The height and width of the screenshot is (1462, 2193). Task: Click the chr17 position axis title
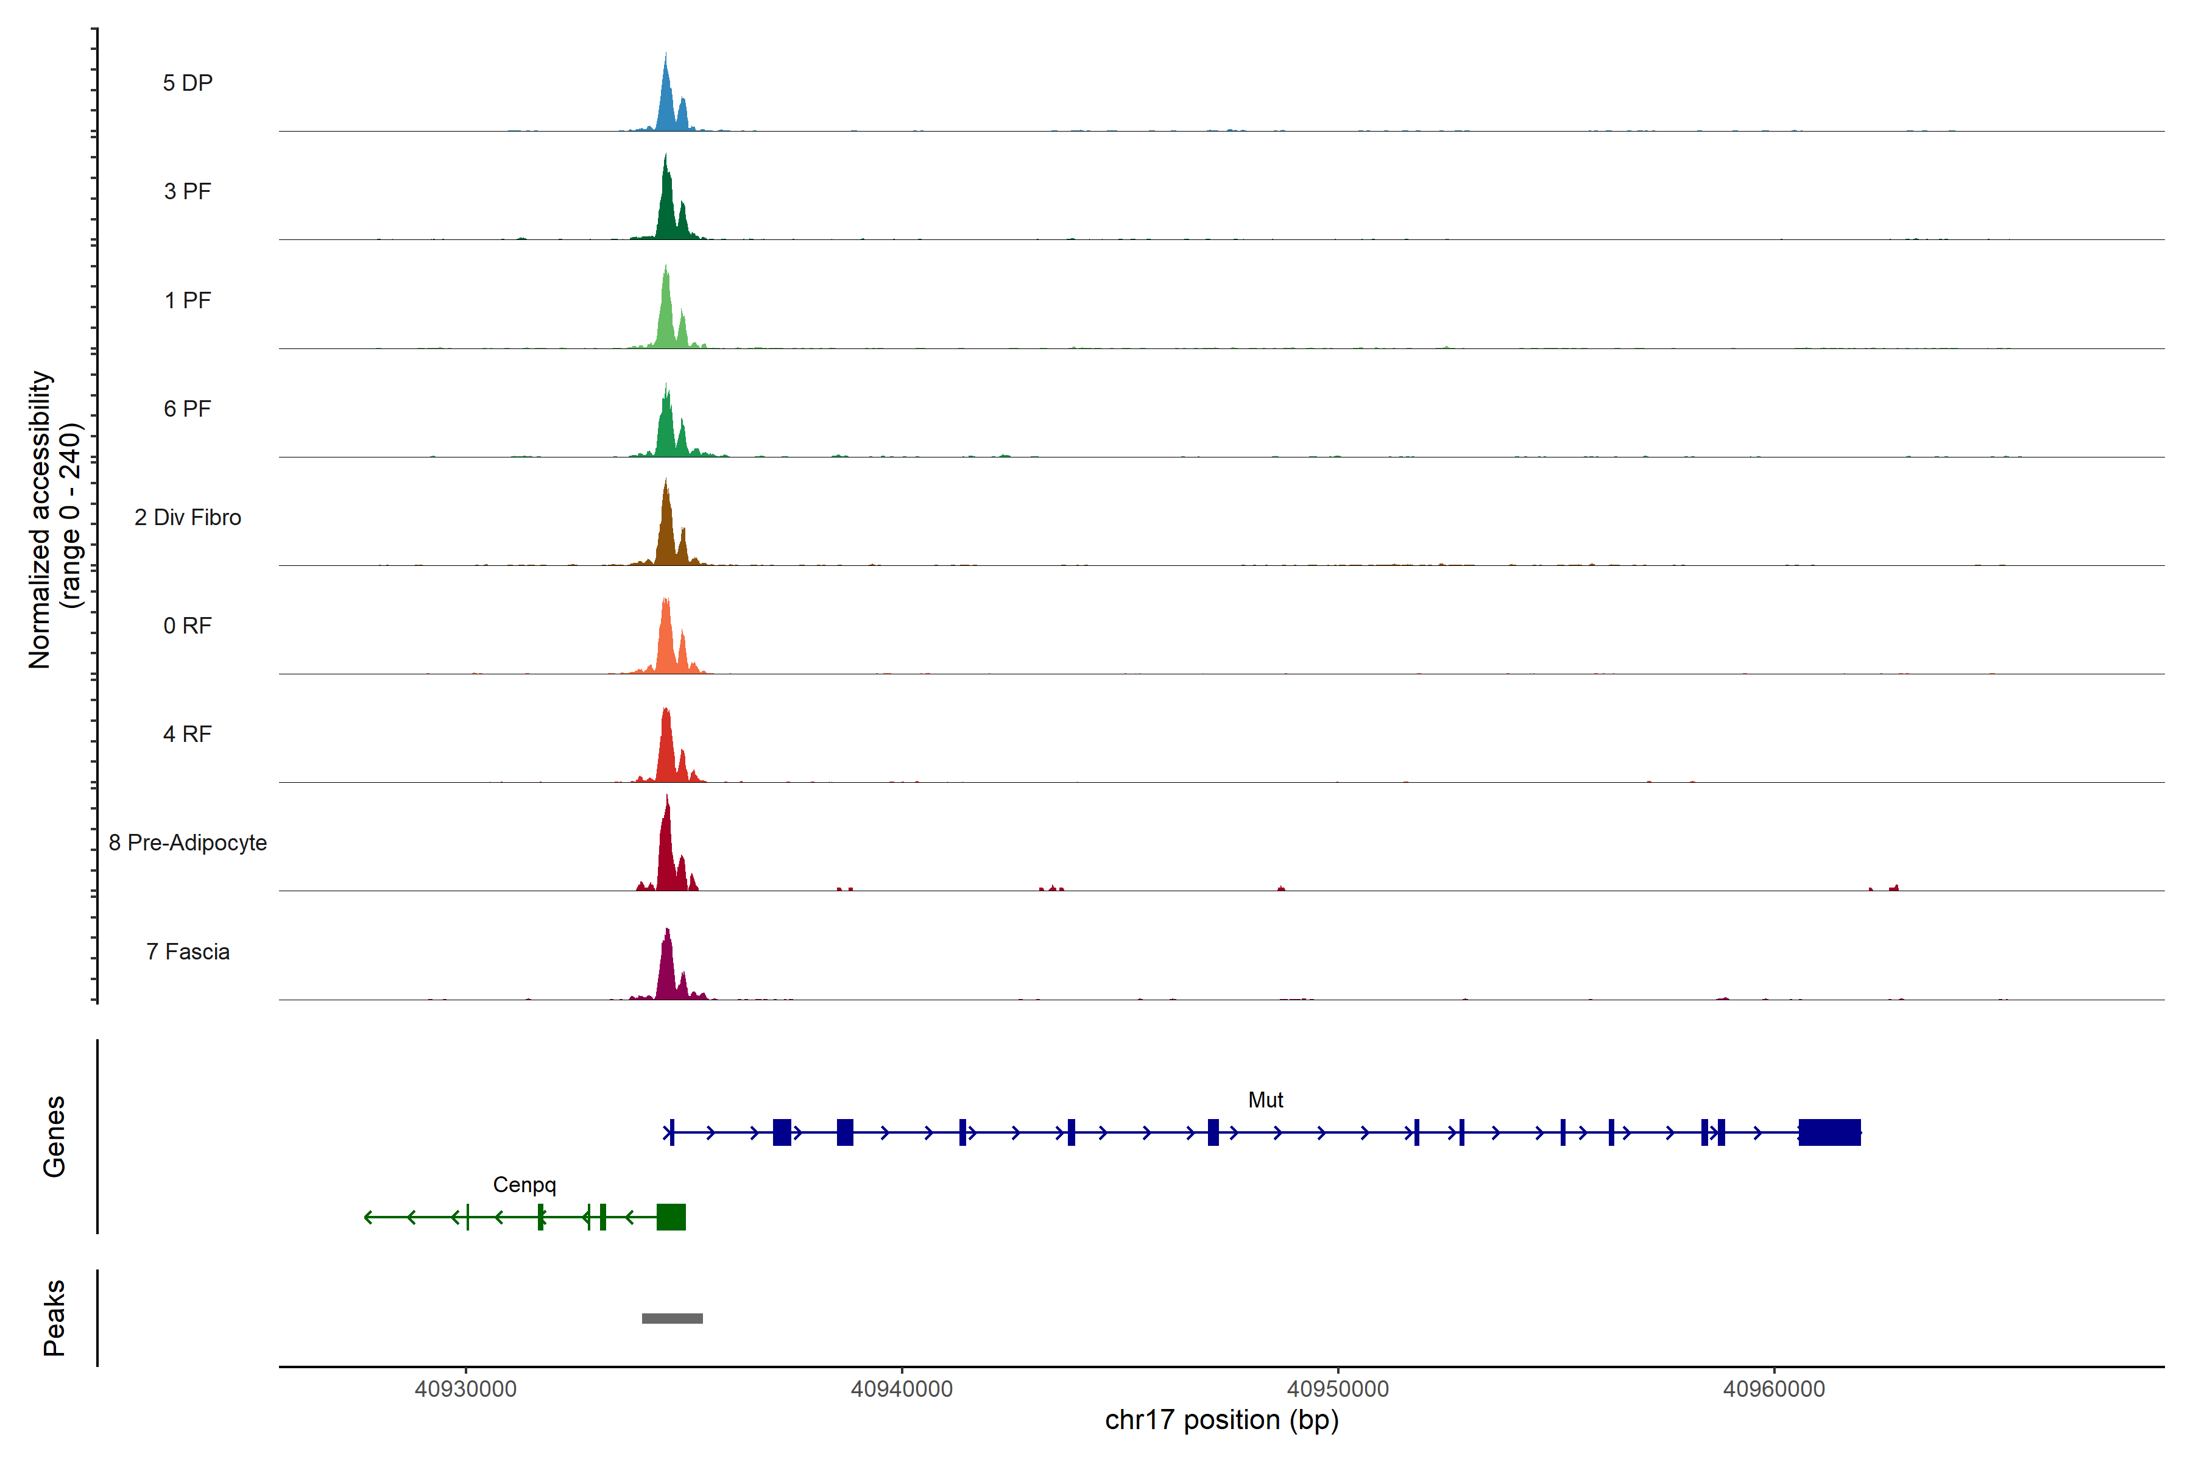(x=1221, y=1420)
